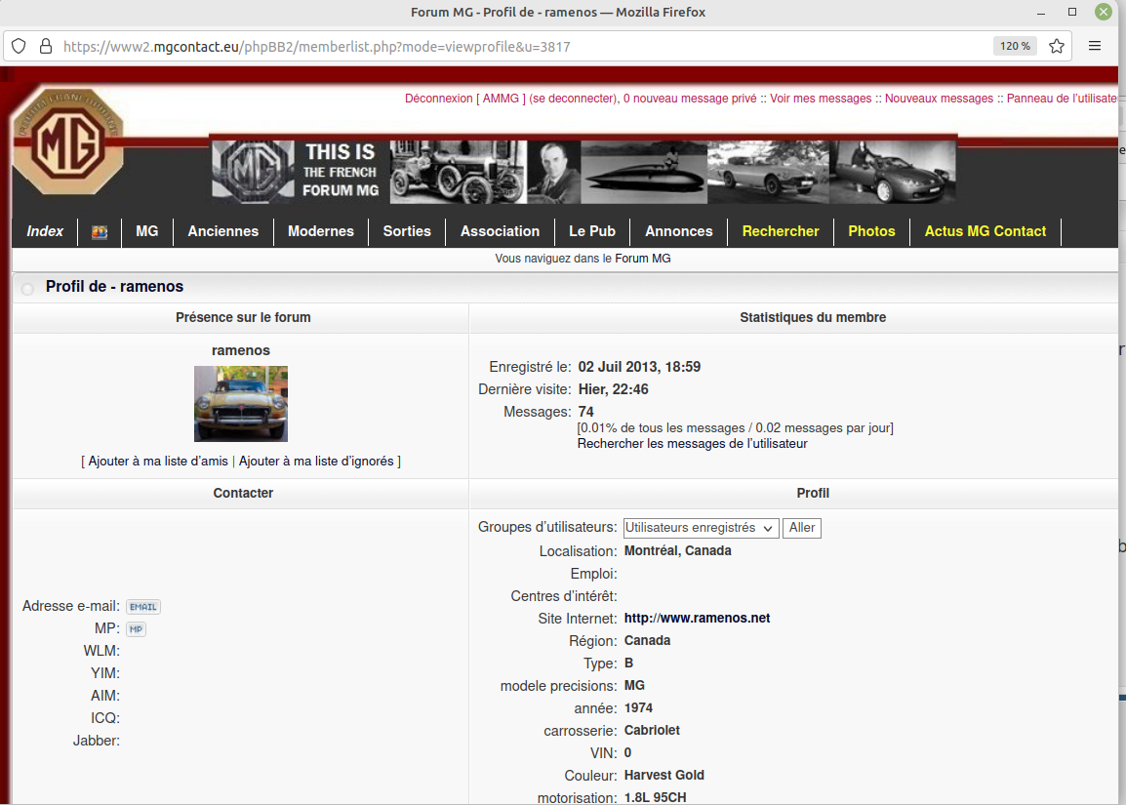Open the Sorties menu item
Screen dimensions: 1126x805
407,231
